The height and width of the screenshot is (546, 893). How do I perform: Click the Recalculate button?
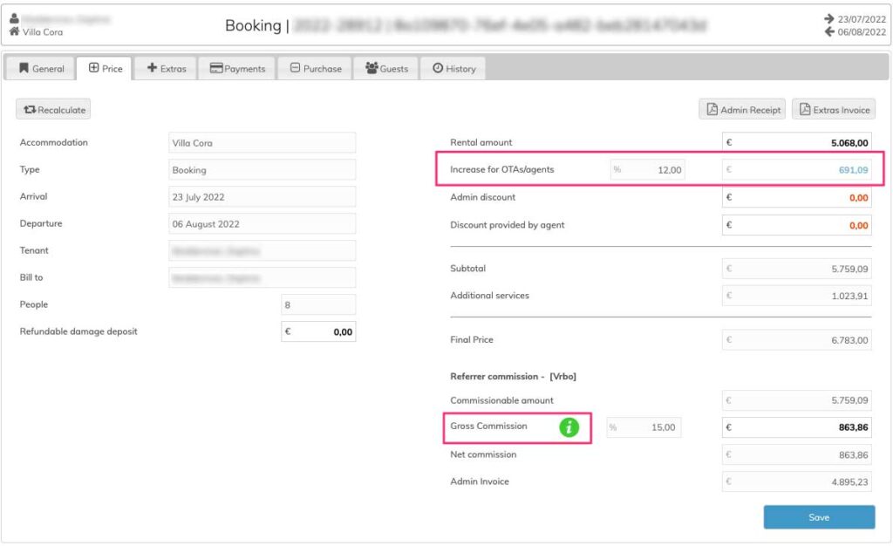point(53,110)
